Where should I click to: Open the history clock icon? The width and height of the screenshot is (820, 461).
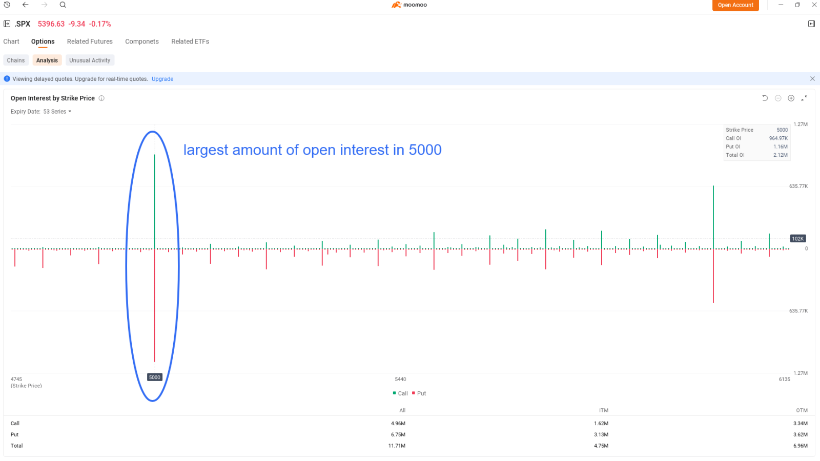click(7, 5)
